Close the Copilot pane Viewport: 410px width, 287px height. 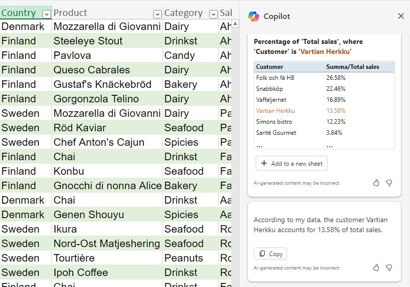401,16
